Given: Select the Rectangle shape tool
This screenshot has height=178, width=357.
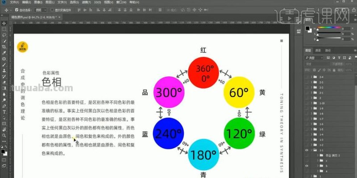Looking at the screenshot, I should (x=4, y=124).
